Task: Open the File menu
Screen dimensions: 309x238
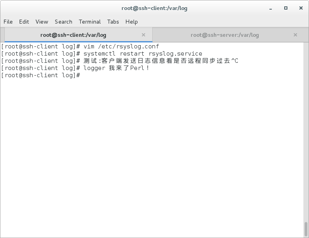Action: pos(8,22)
